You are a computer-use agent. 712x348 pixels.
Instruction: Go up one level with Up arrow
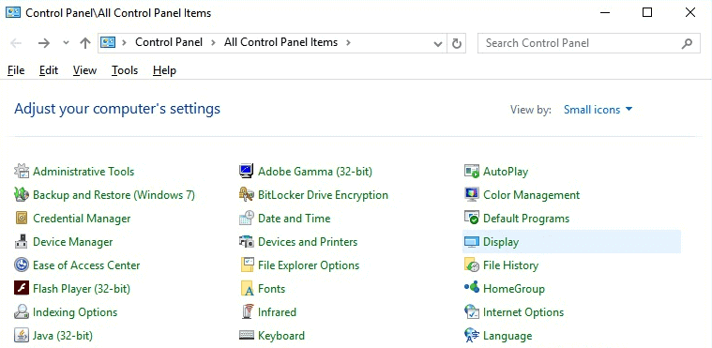85,43
